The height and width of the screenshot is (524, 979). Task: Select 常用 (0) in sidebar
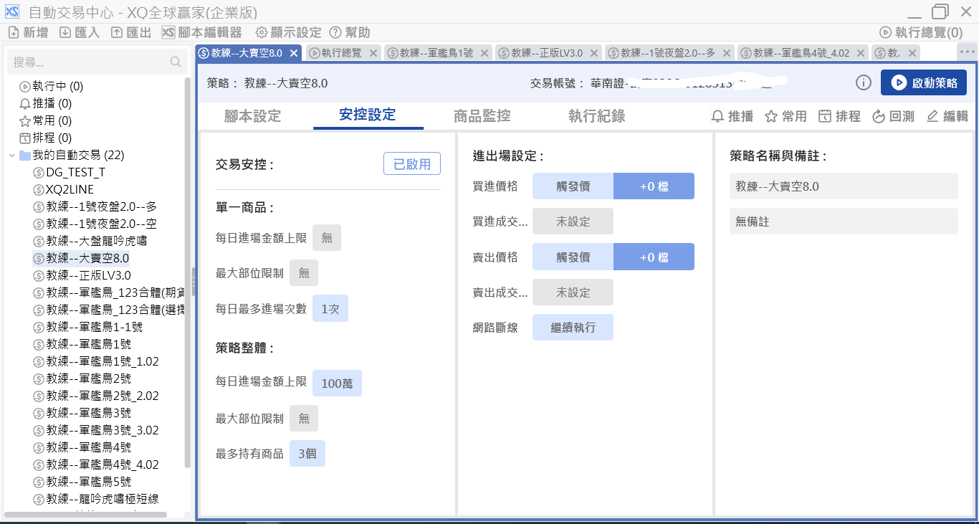pyautogui.click(x=45, y=120)
